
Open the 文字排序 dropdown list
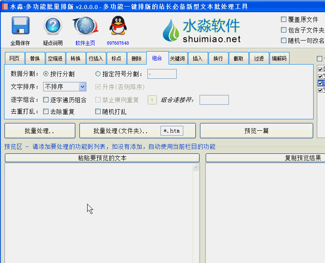click(x=83, y=86)
